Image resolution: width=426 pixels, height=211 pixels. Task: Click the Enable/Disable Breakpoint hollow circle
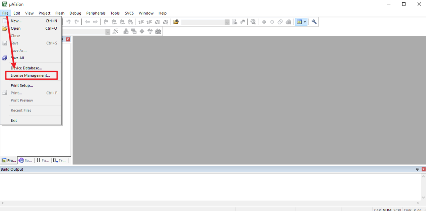click(x=272, y=22)
